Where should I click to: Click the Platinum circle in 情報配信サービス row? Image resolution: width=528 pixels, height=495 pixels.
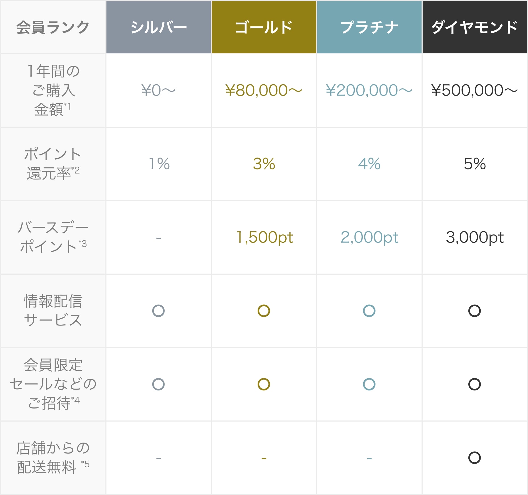click(369, 311)
